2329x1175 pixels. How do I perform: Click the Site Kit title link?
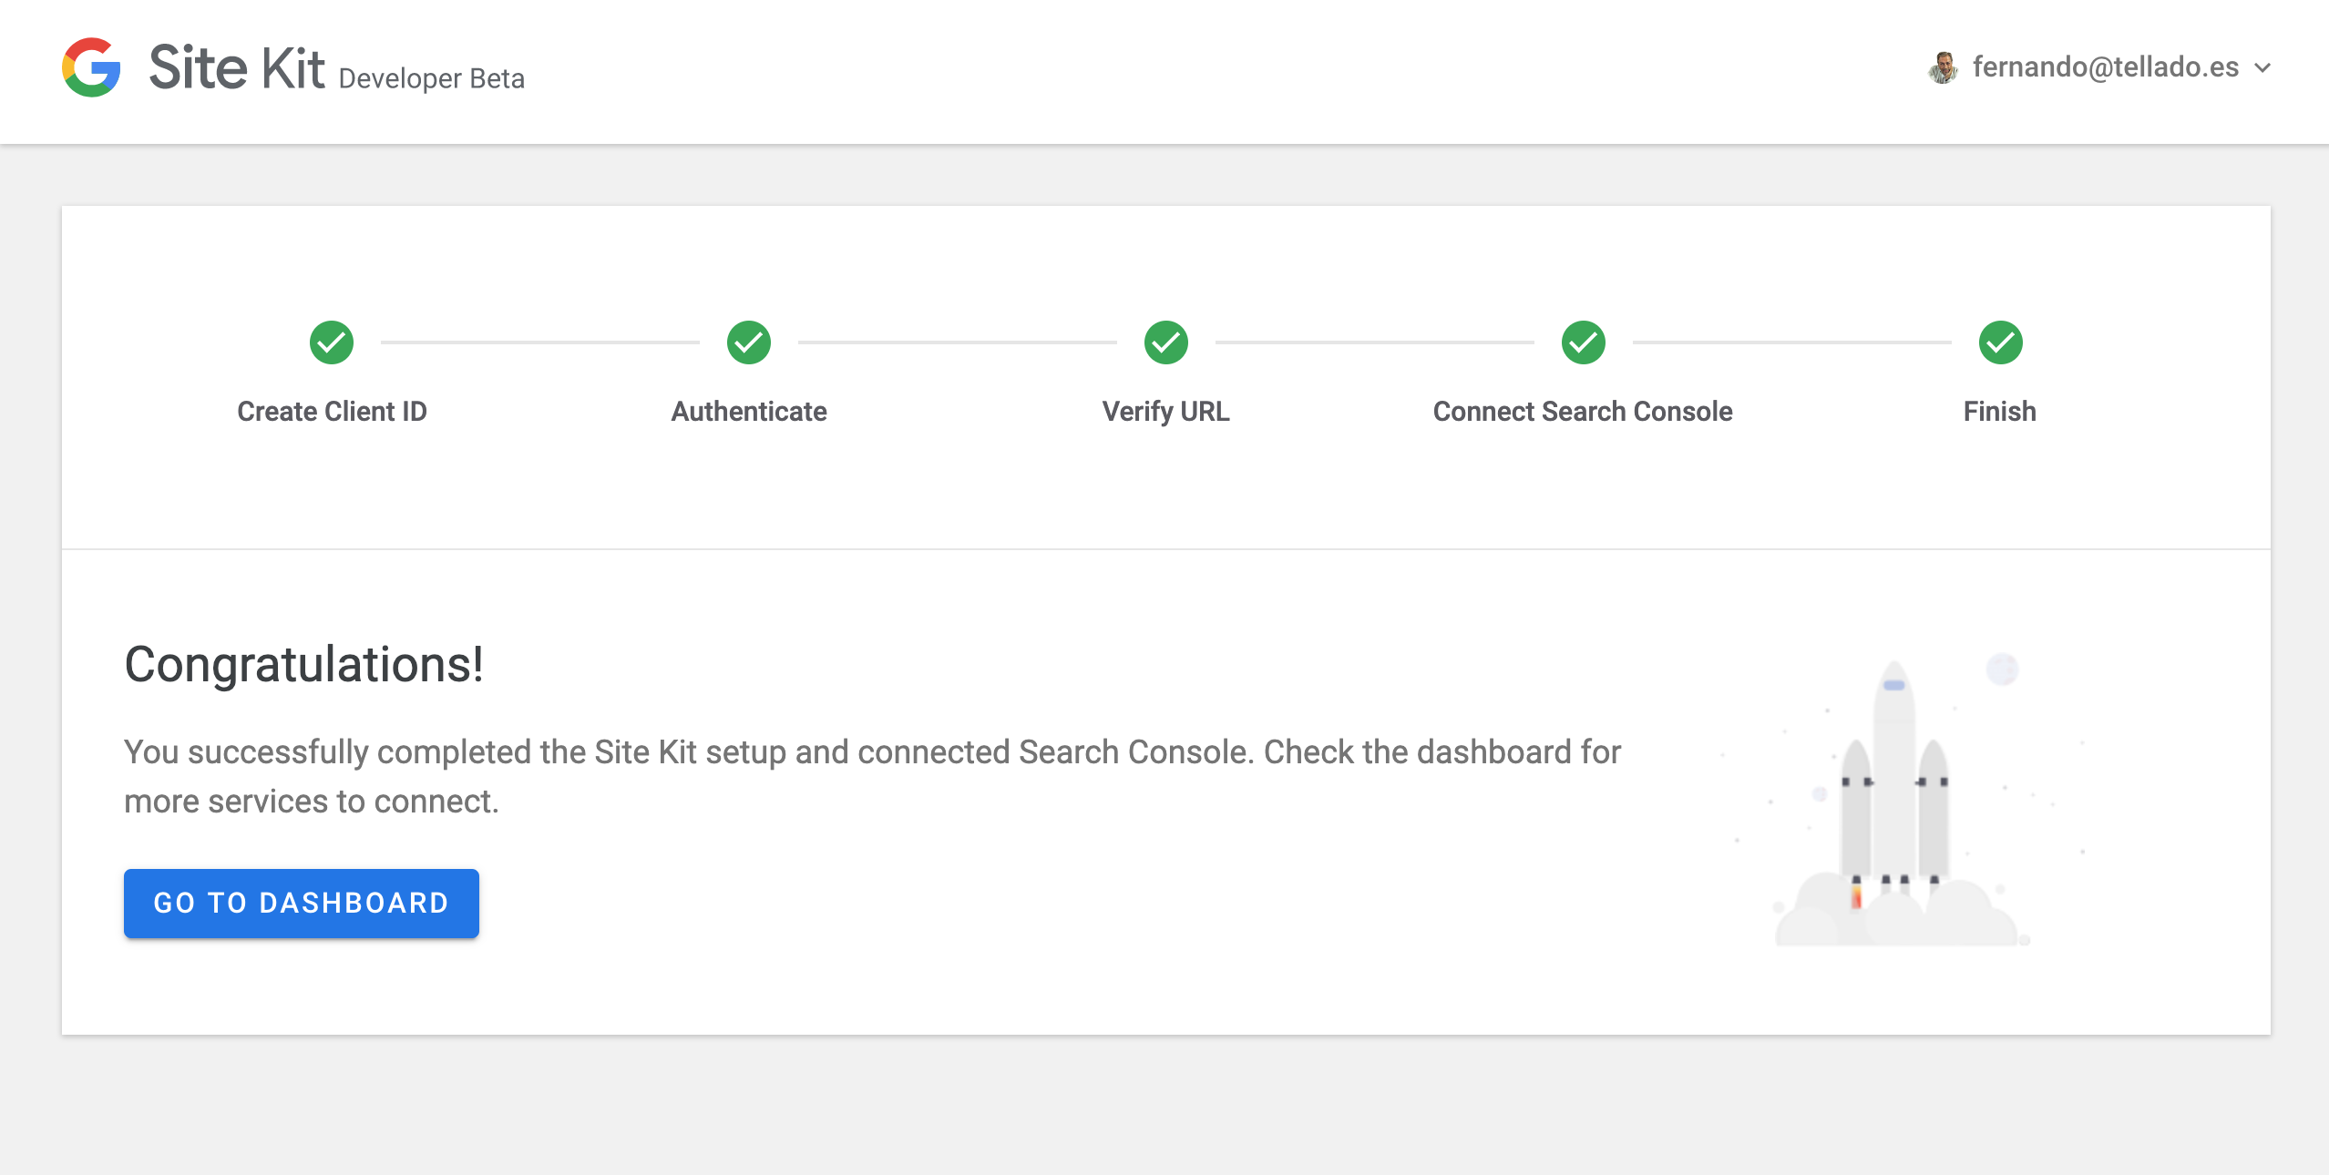[x=236, y=66]
